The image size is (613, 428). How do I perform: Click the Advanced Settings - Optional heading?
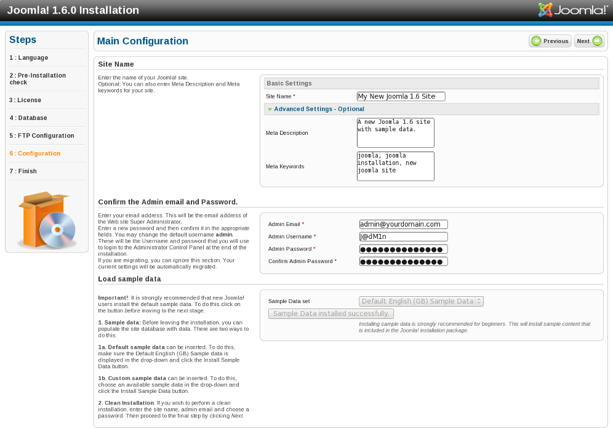coord(319,109)
